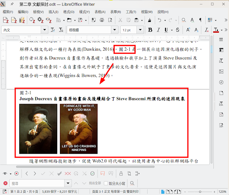Expand the 內文 paragraph style dropdown
This screenshot has height=195, width=229.
44,30
